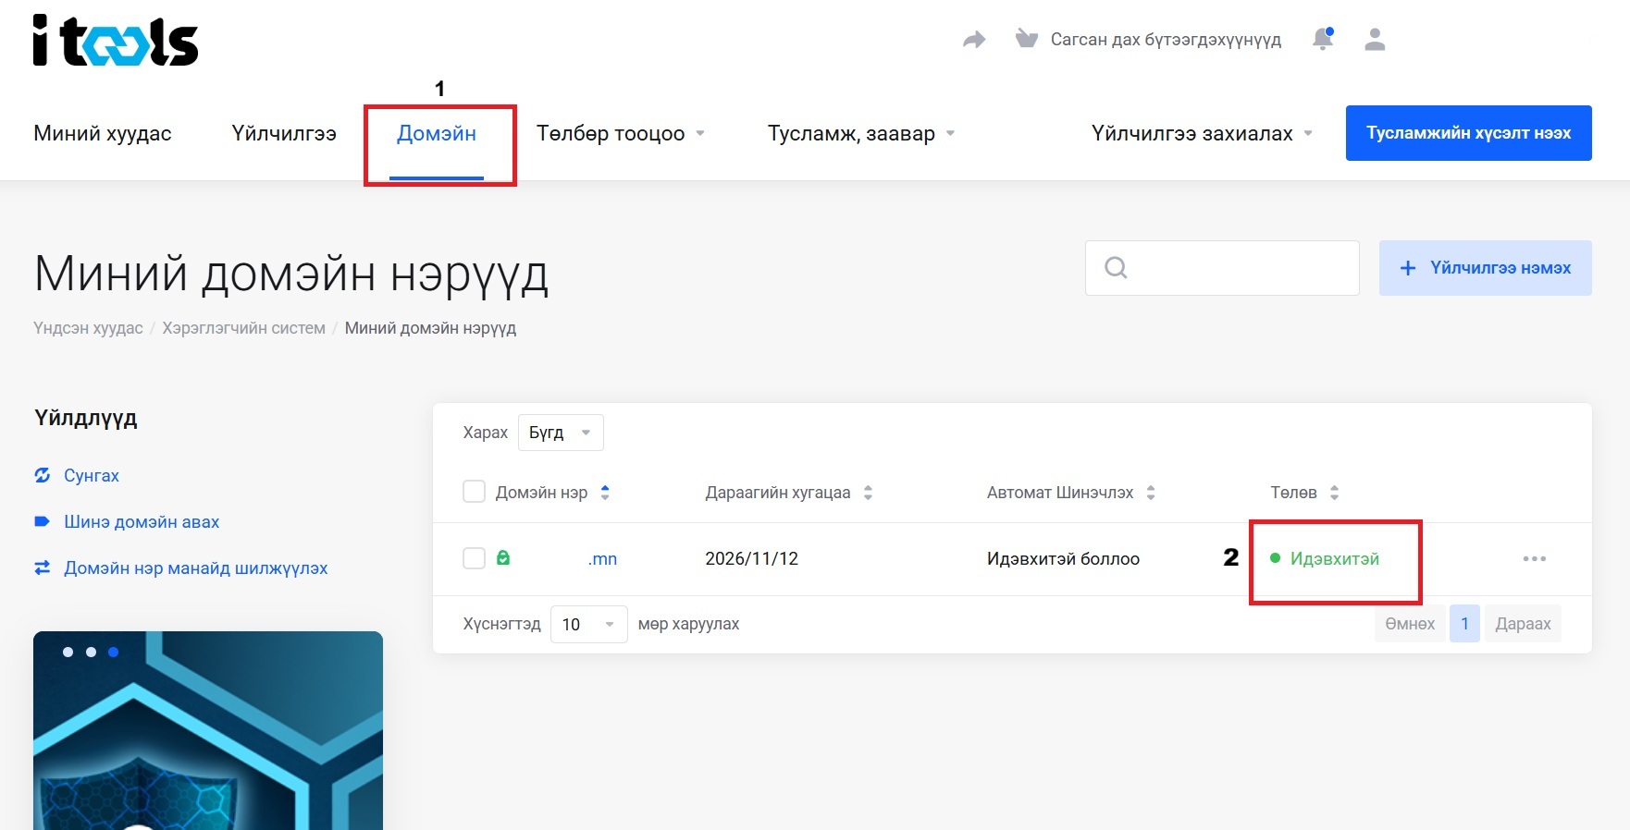
Task: Open the user profile icon
Action: [1375, 39]
